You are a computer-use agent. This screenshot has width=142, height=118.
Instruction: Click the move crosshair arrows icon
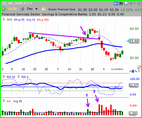click(x=131, y=4)
